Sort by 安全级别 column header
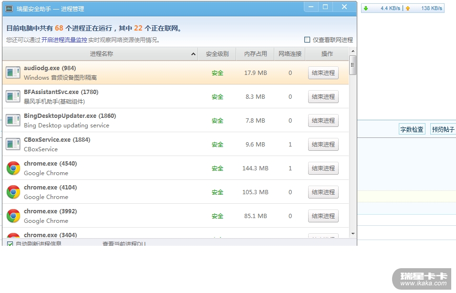The image size is (456, 293). click(217, 54)
